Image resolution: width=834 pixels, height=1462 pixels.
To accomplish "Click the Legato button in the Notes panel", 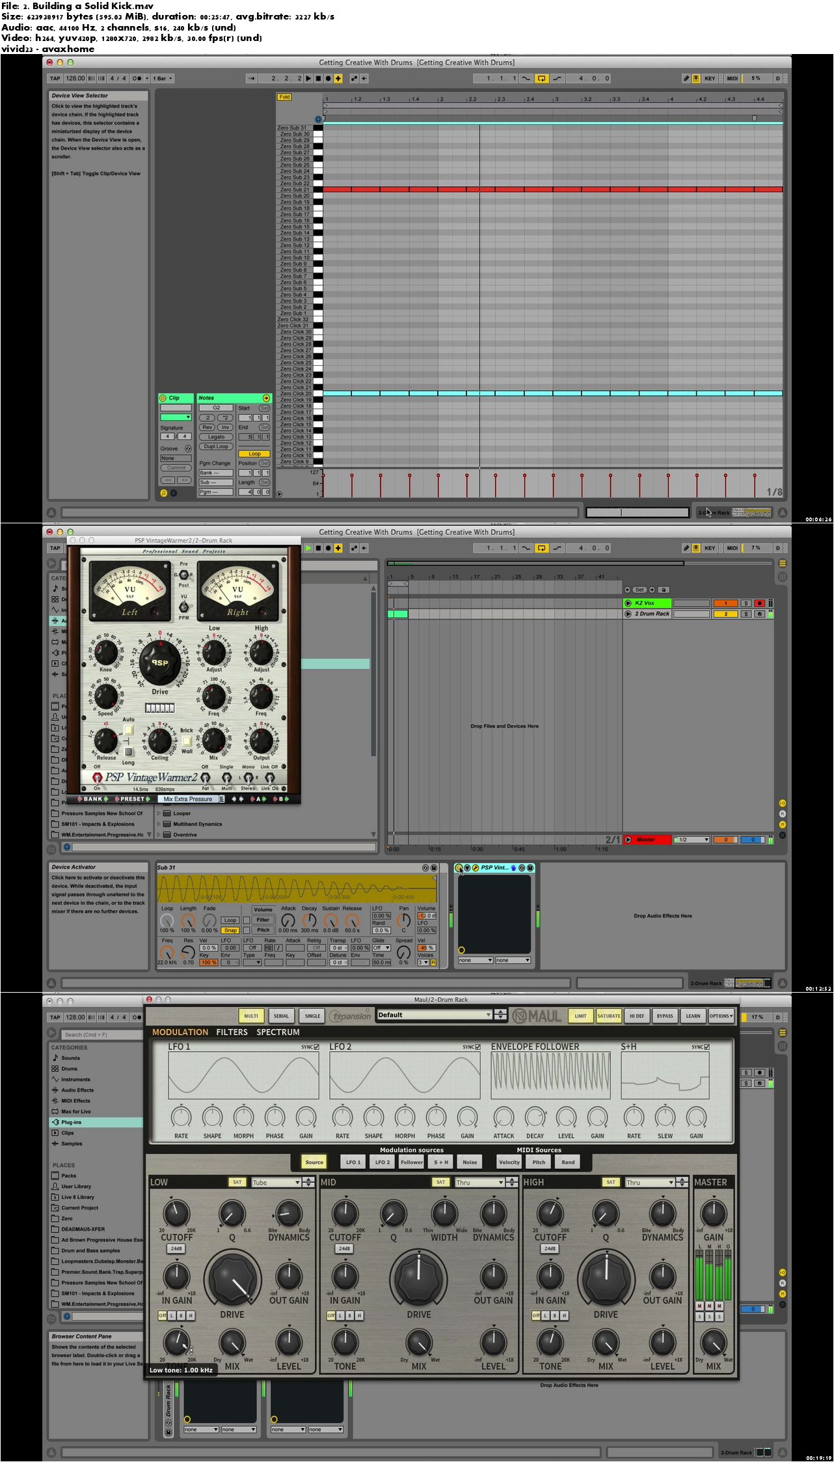I will [216, 437].
